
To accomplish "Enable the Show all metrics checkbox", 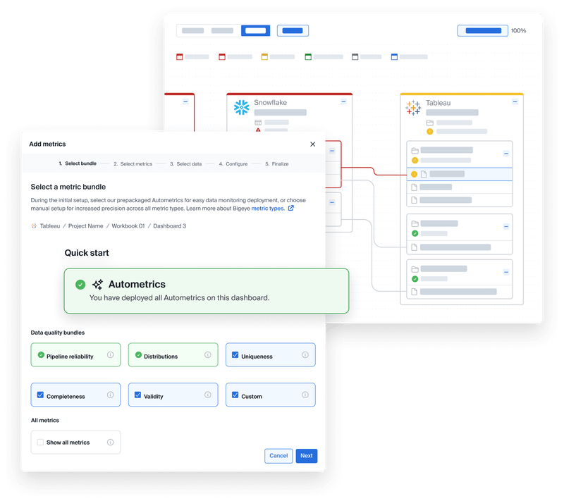I will [41, 442].
